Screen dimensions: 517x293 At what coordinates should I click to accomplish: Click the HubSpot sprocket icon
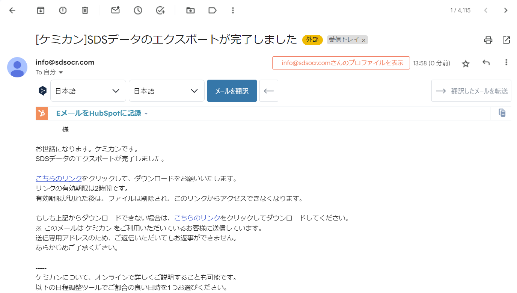(x=42, y=113)
